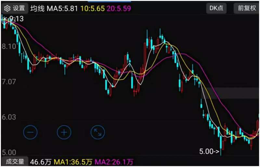Switch the 成交量 volume indicator

click(13, 161)
